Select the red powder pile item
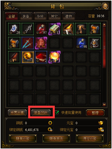 click(x=41, y=57)
